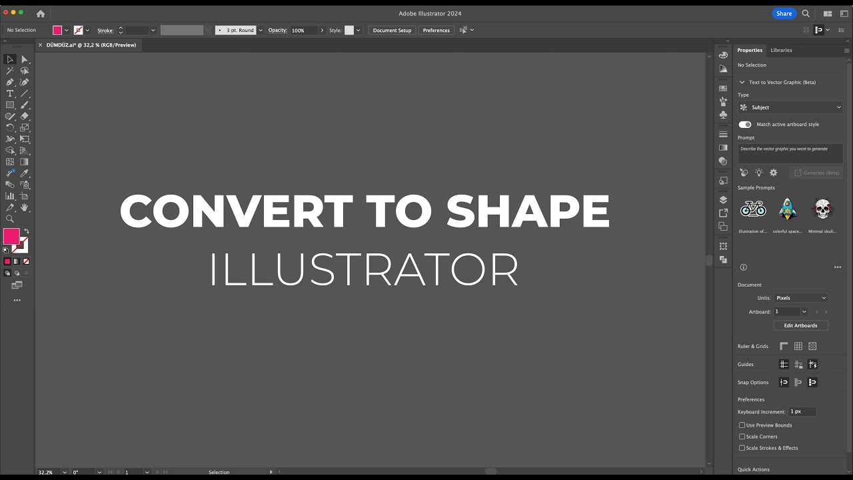Select the Type tool
The width and height of the screenshot is (853, 480).
[10, 94]
